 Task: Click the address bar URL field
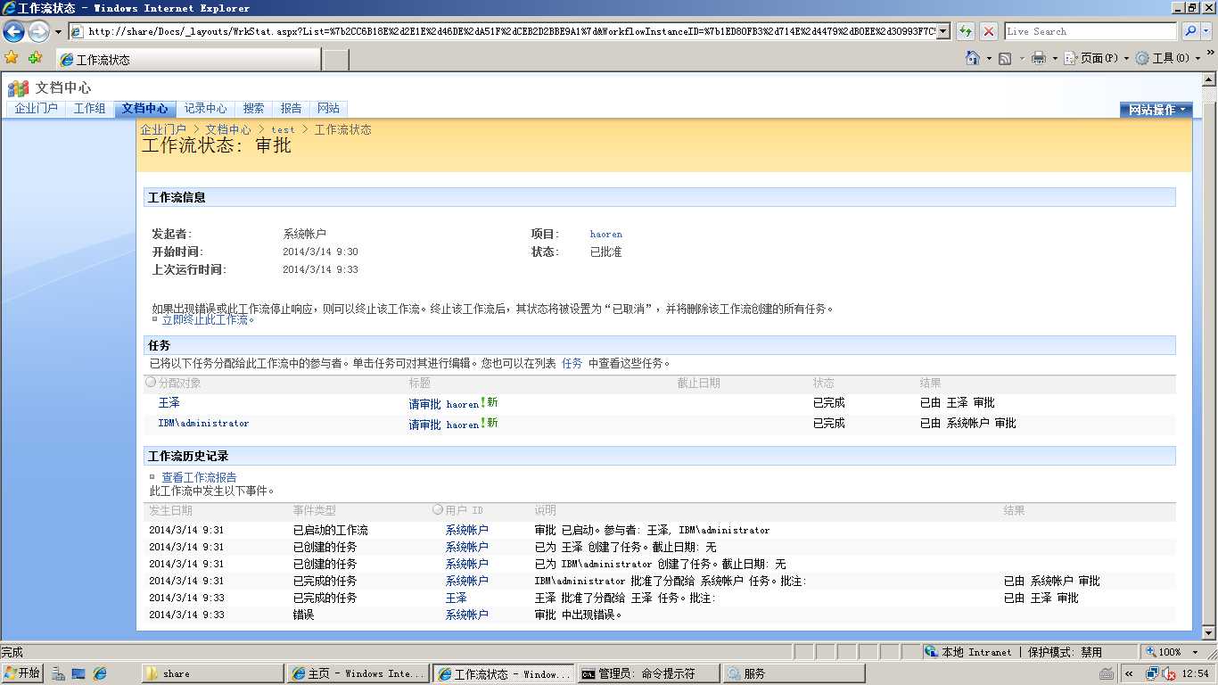(503, 31)
